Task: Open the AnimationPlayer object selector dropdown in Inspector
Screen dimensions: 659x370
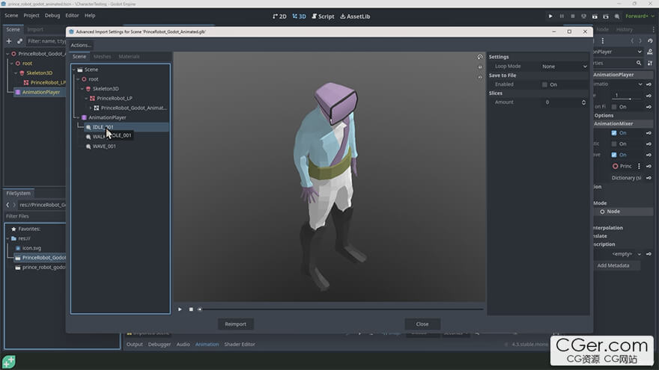Action: click(619, 52)
